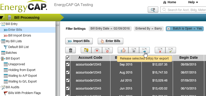Sort by Begin Date column header
Image resolution: width=206 pixels, height=96 pixels.
pyautogui.click(x=188, y=58)
